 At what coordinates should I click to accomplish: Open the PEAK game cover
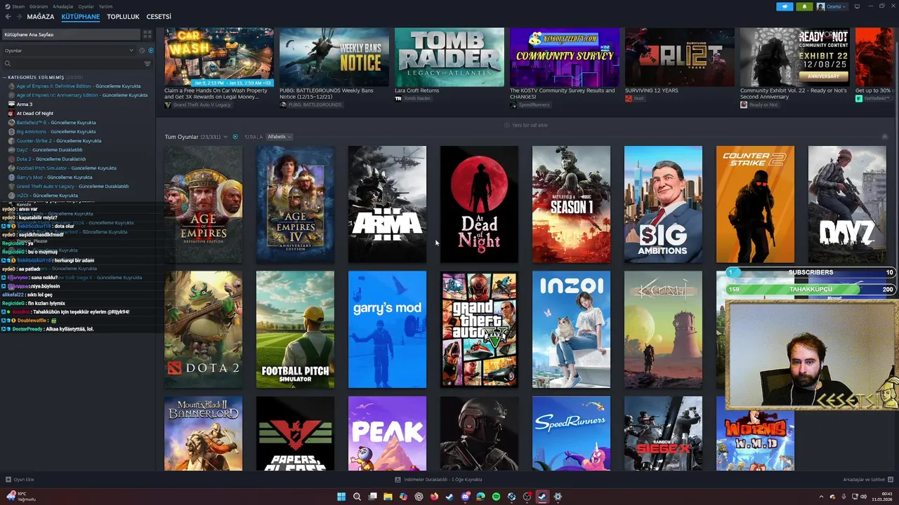point(387,433)
